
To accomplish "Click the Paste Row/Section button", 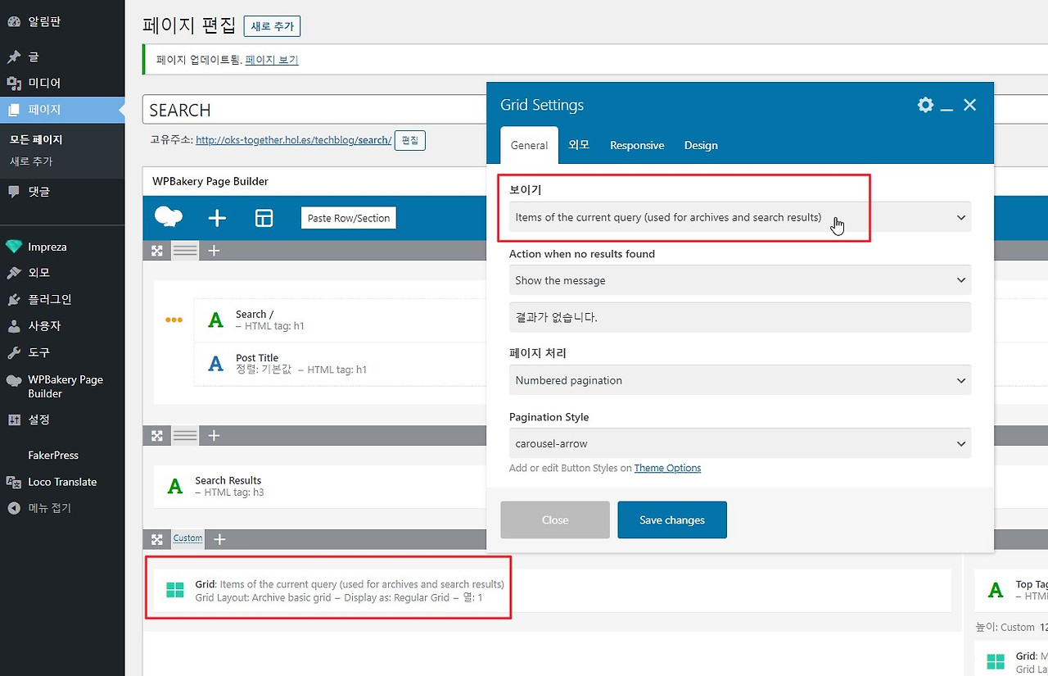I will (x=349, y=218).
